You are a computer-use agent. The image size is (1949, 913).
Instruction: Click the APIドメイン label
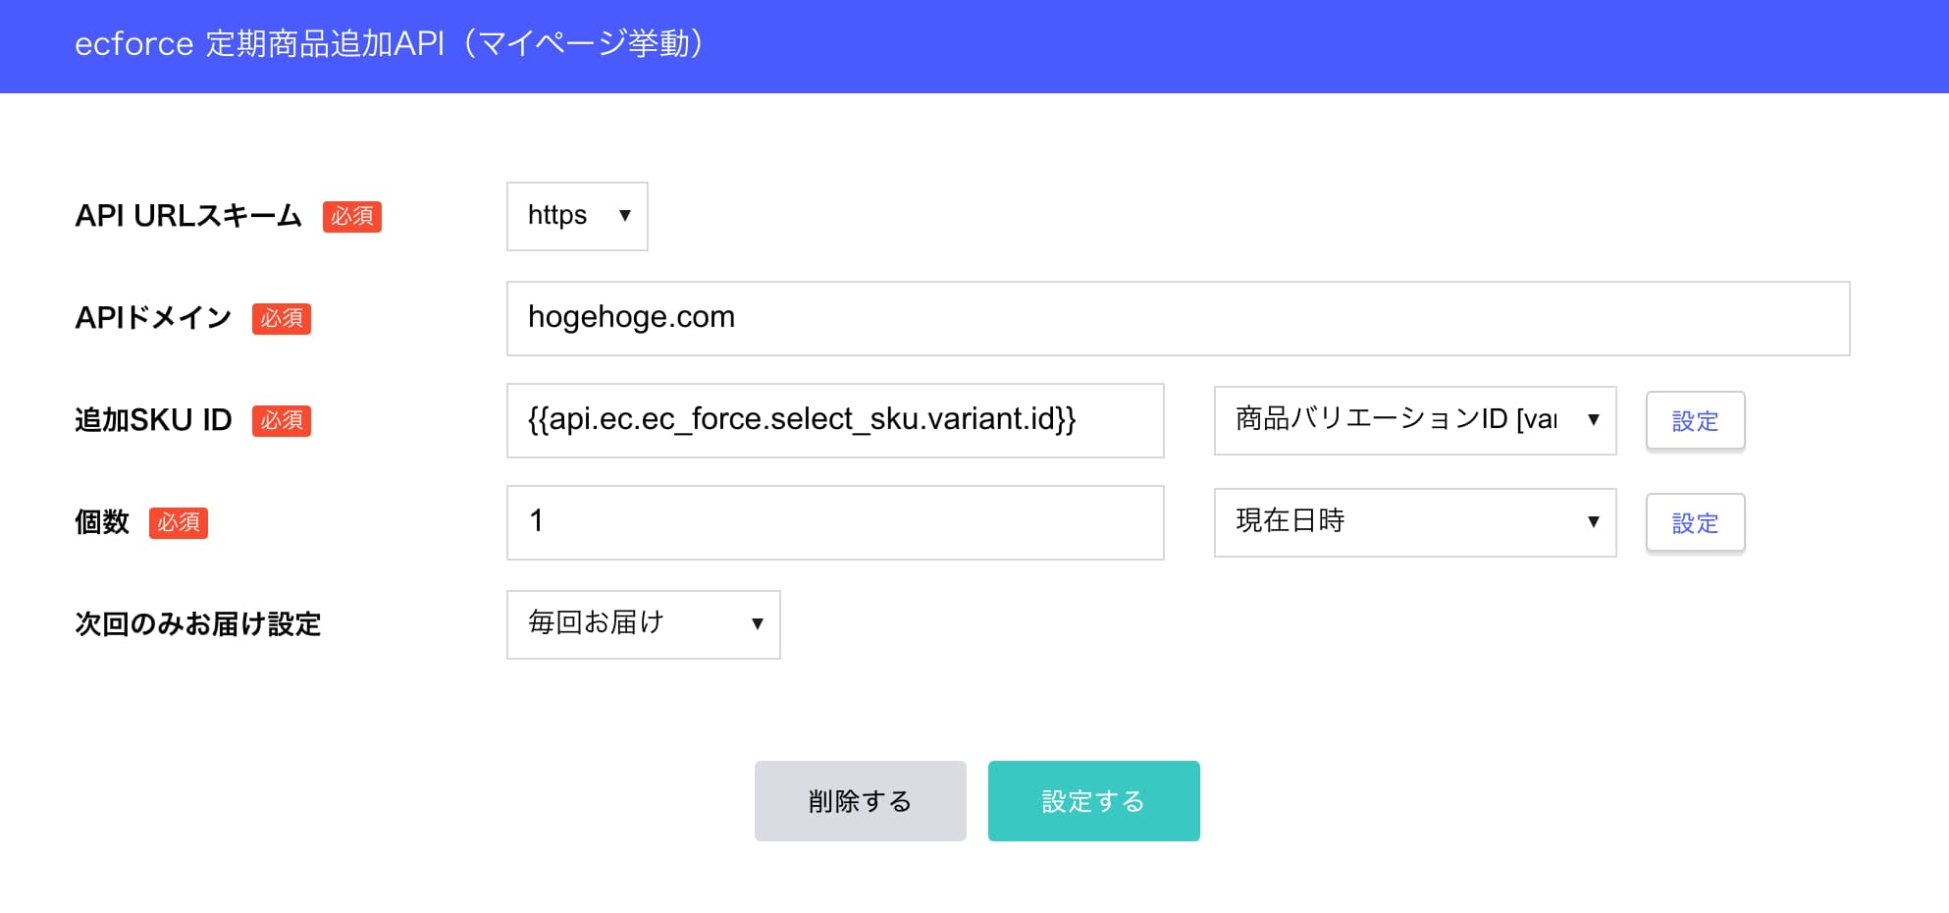point(153,318)
